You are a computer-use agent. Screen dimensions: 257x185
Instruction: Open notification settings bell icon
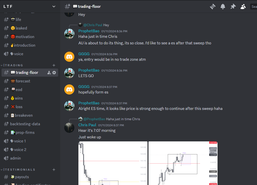pos(223,7)
